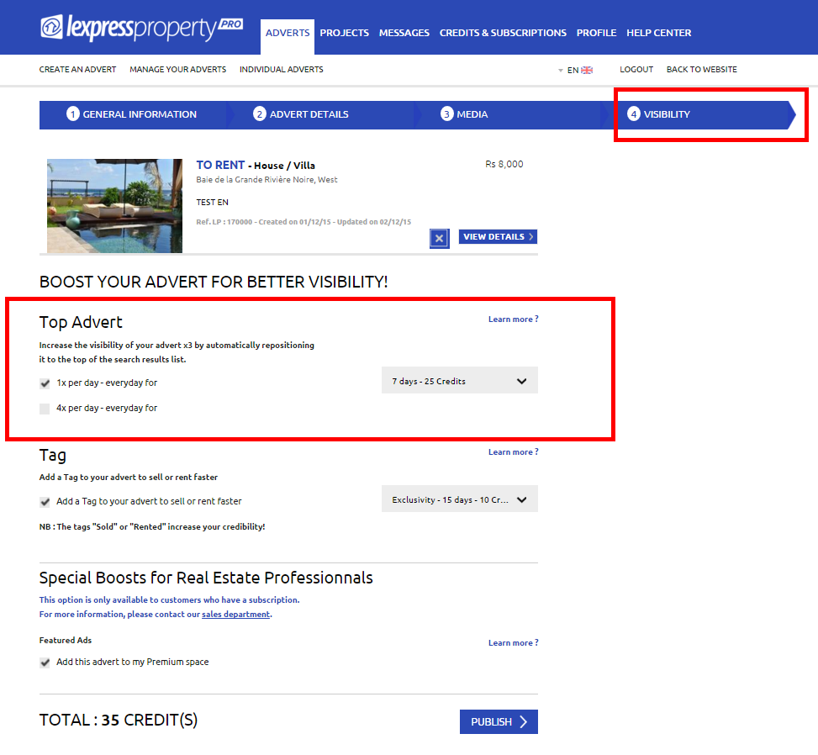
Task: Click BACK TO WEBSITE link
Action: [702, 70]
